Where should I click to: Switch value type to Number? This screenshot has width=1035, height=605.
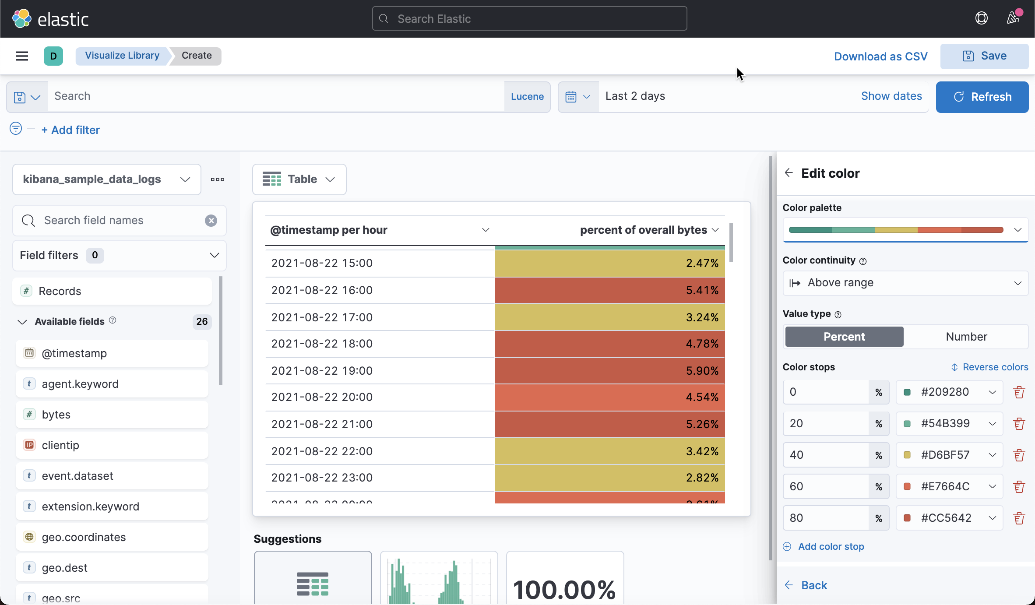pyautogui.click(x=966, y=336)
